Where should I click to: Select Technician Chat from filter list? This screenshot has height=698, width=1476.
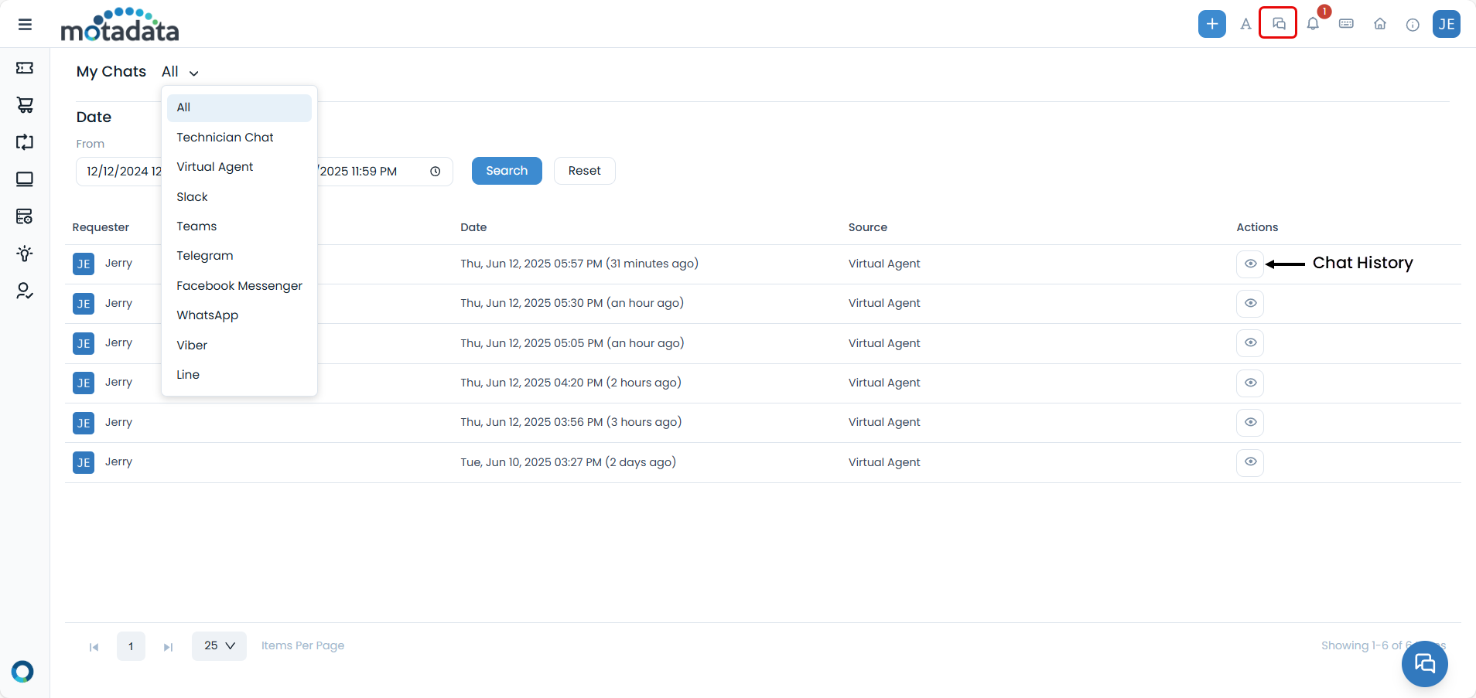pos(225,138)
